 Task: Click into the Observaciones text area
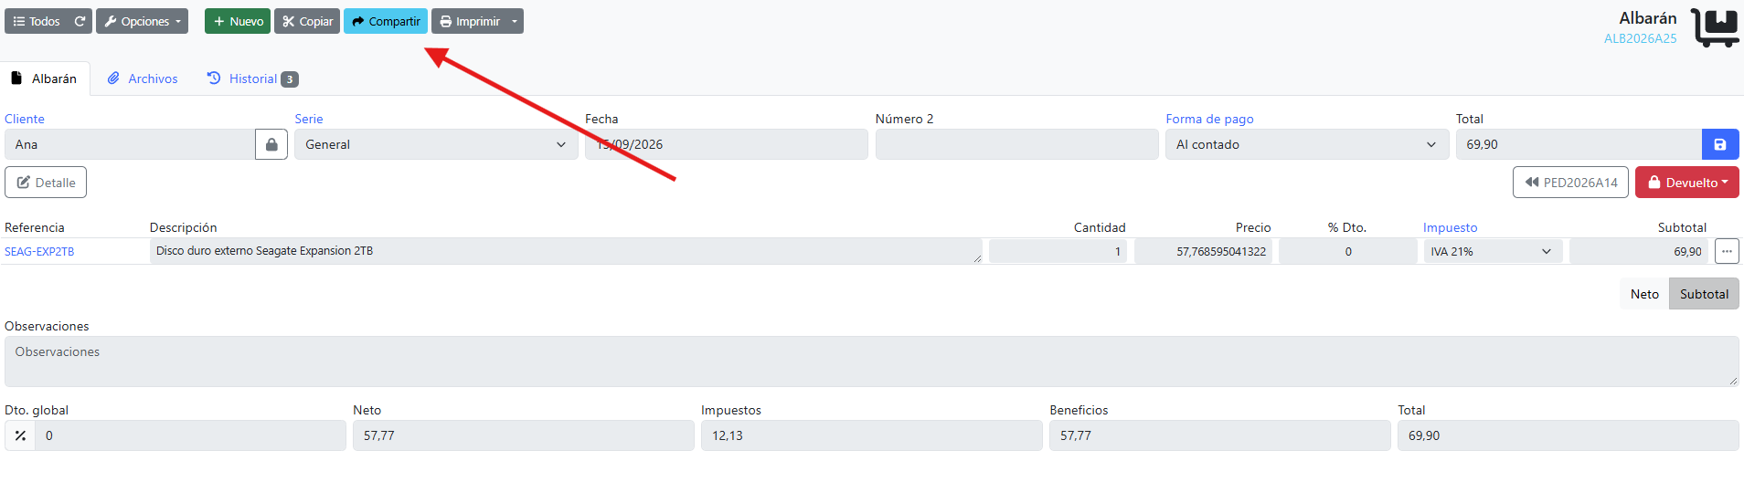[x=871, y=361]
